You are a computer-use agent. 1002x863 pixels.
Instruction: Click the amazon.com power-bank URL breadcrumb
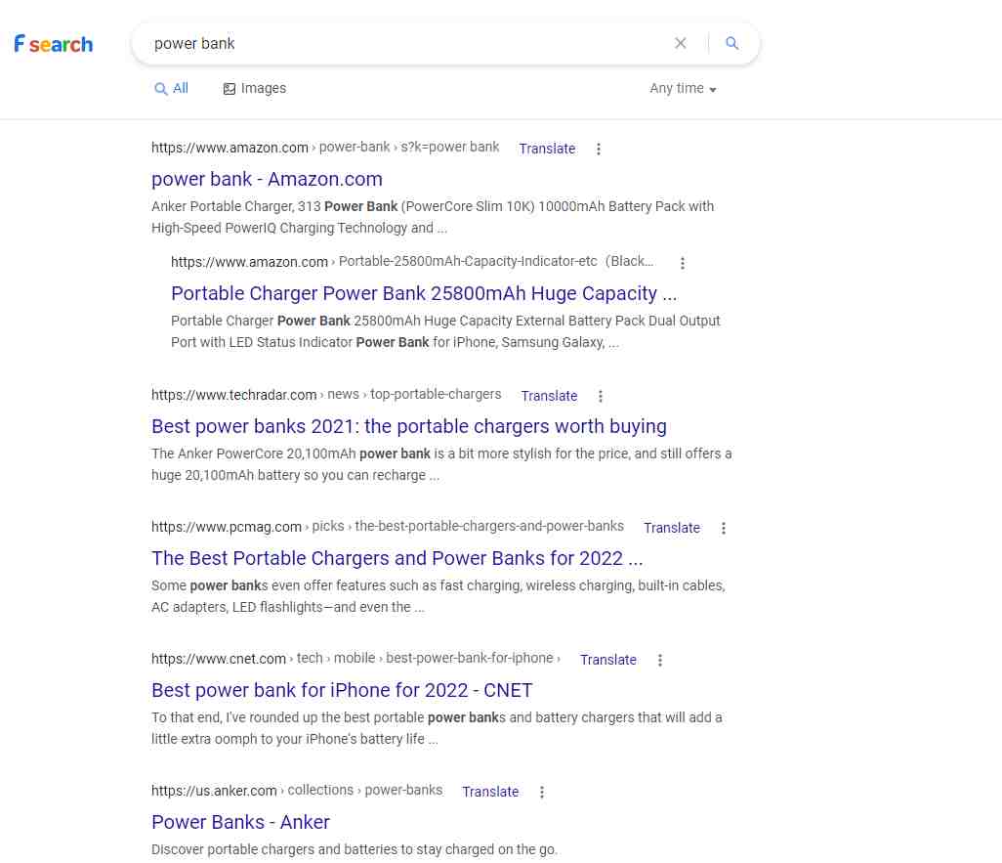pos(325,148)
